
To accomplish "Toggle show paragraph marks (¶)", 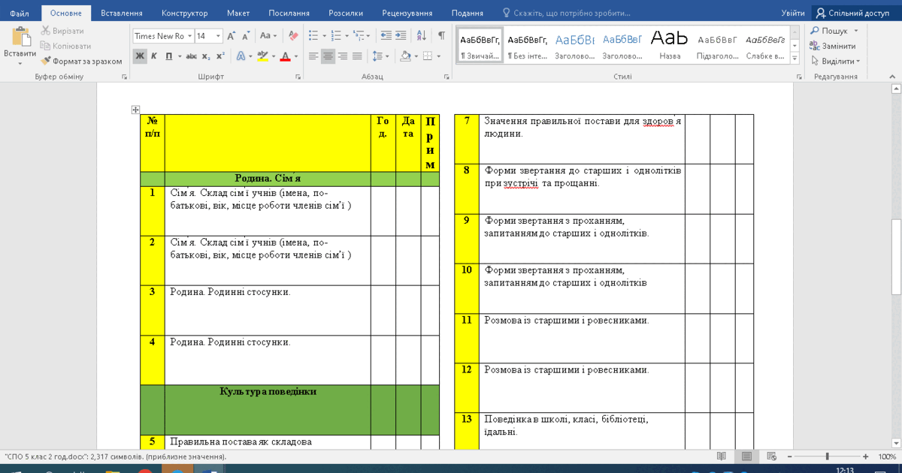I will coord(442,36).
